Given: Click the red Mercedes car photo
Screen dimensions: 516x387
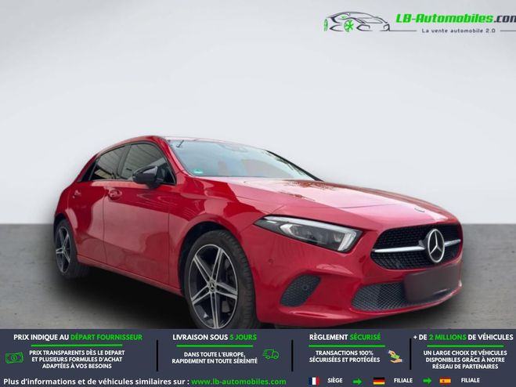Looking at the screenshot, I should [258, 232].
